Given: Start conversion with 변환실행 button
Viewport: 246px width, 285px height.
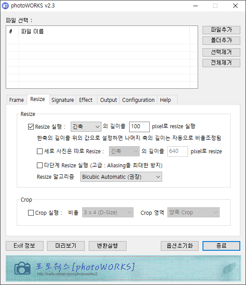Looking at the screenshot, I should point(108,246).
